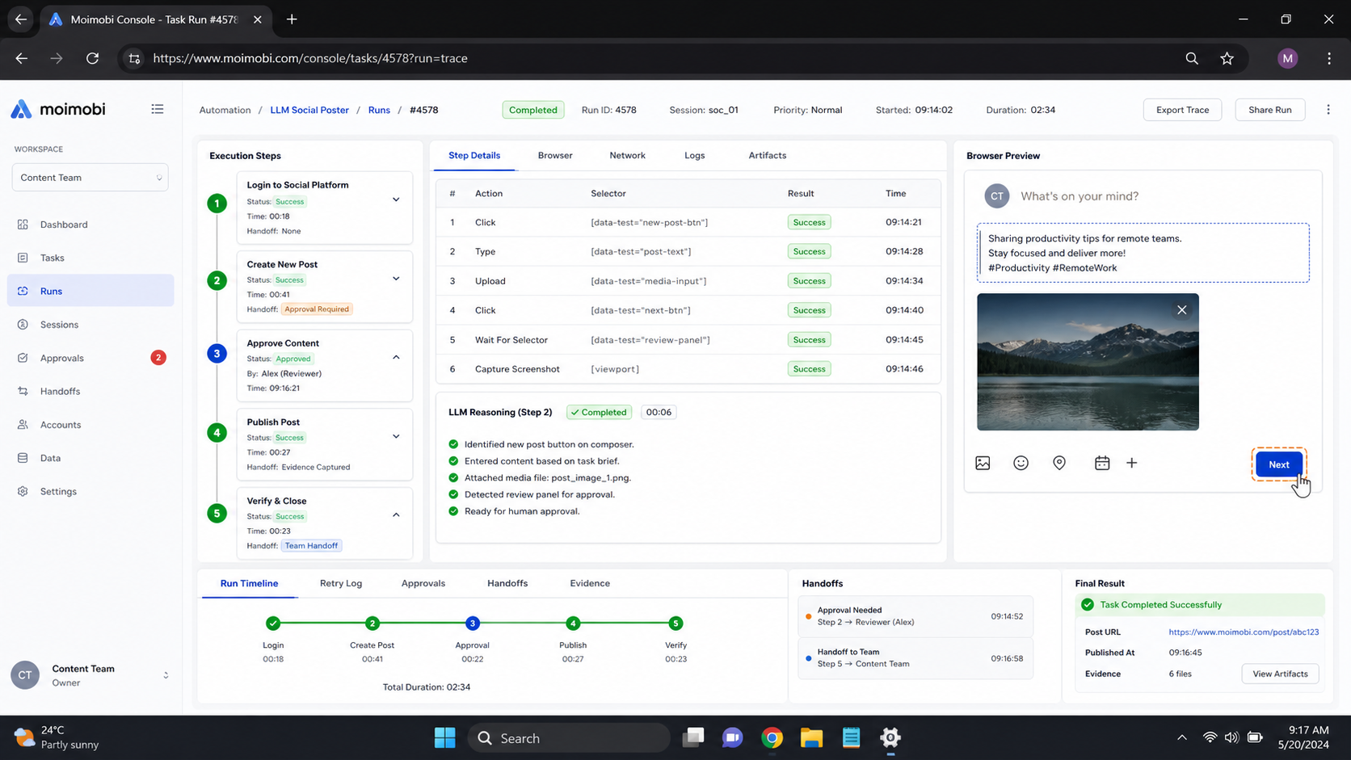The image size is (1351, 760).
Task: Expand the Create New Post step
Action: [x=396, y=279]
